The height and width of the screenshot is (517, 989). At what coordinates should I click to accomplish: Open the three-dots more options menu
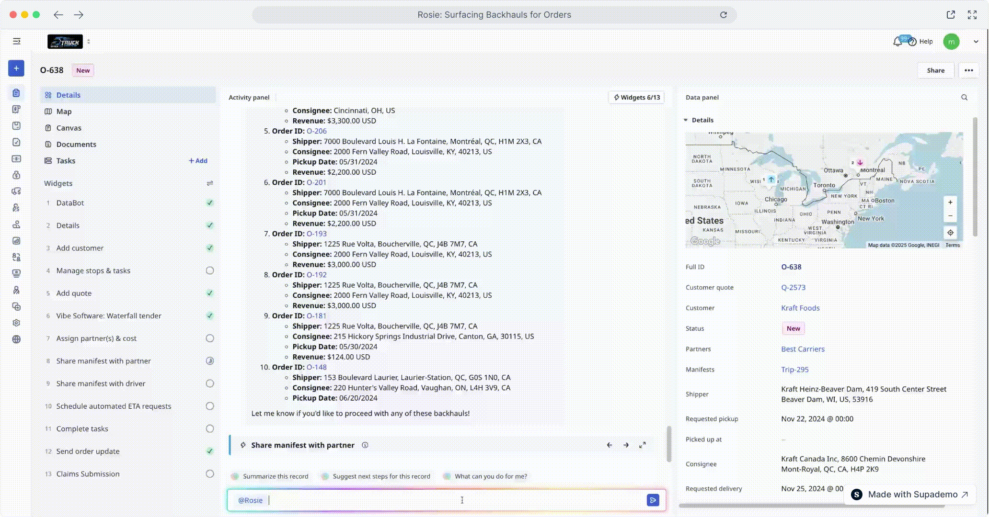coord(968,70)
